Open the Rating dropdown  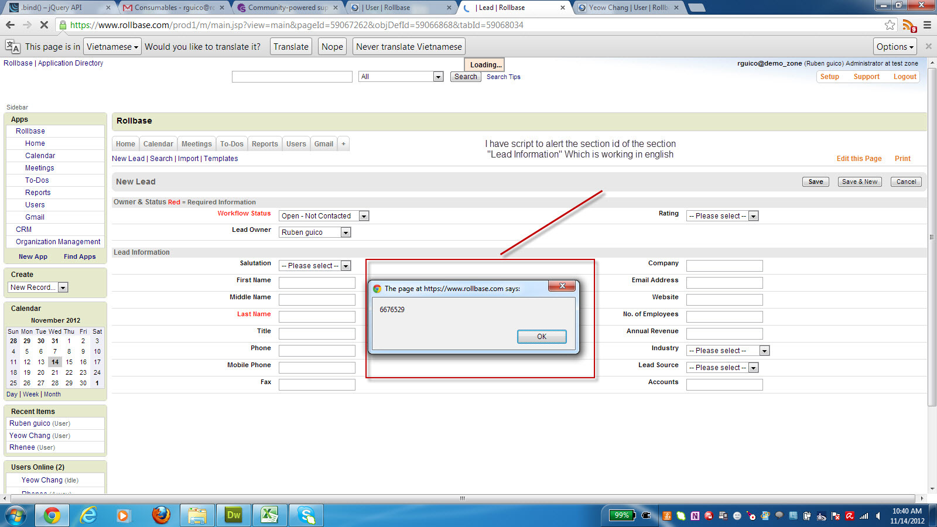click(723, 216)
